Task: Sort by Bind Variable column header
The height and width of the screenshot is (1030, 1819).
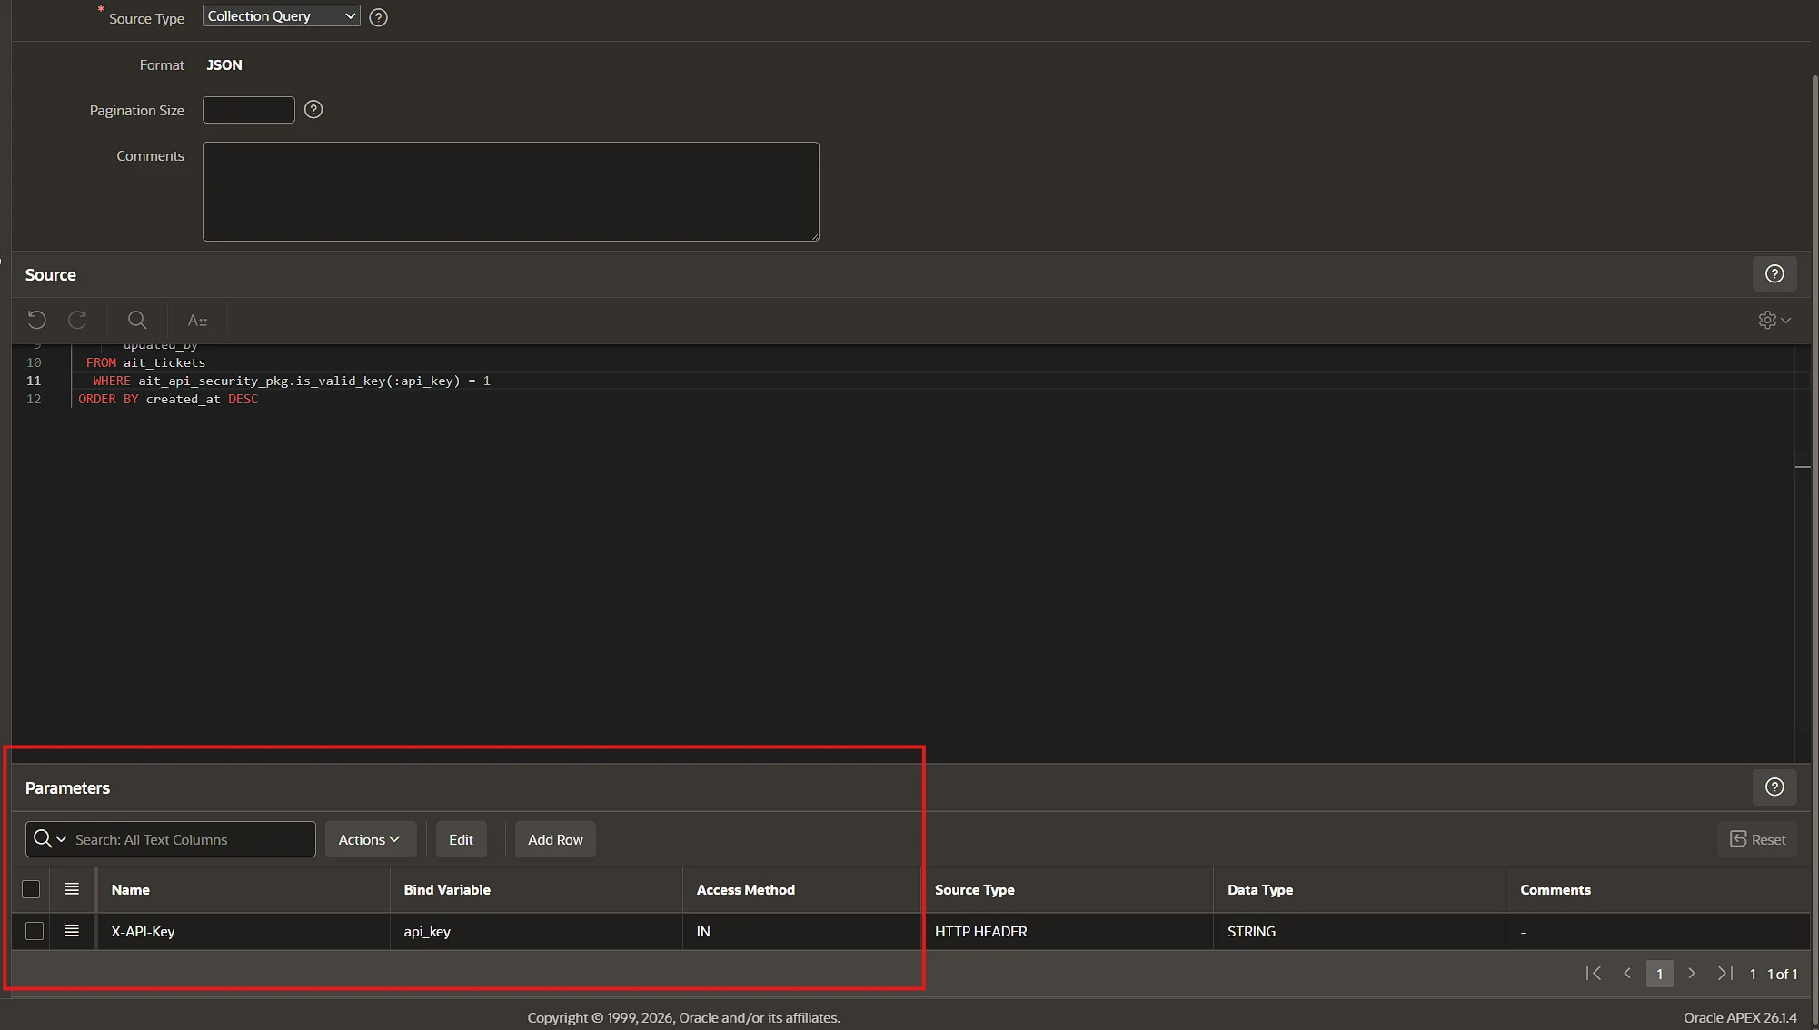Action: 536,890
